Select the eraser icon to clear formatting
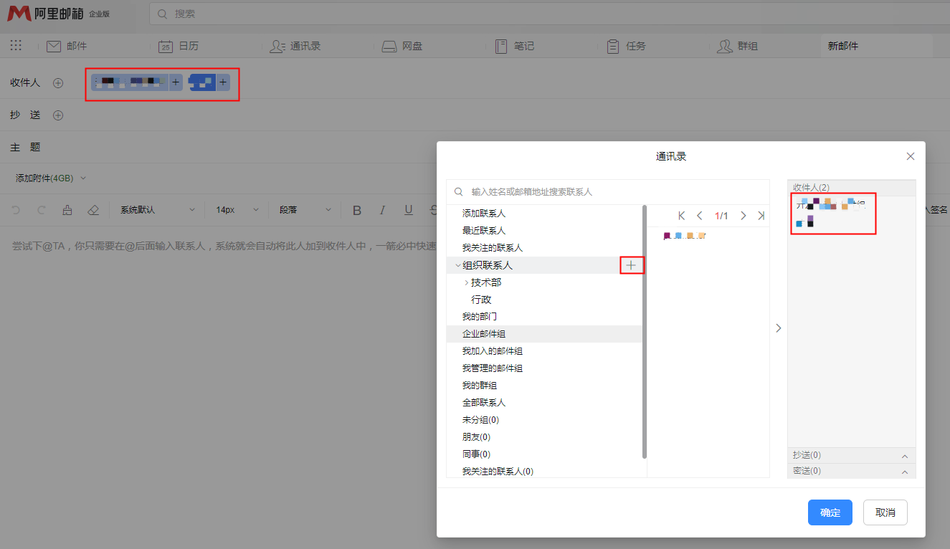 pyautogui.click(x=92, y=209)
